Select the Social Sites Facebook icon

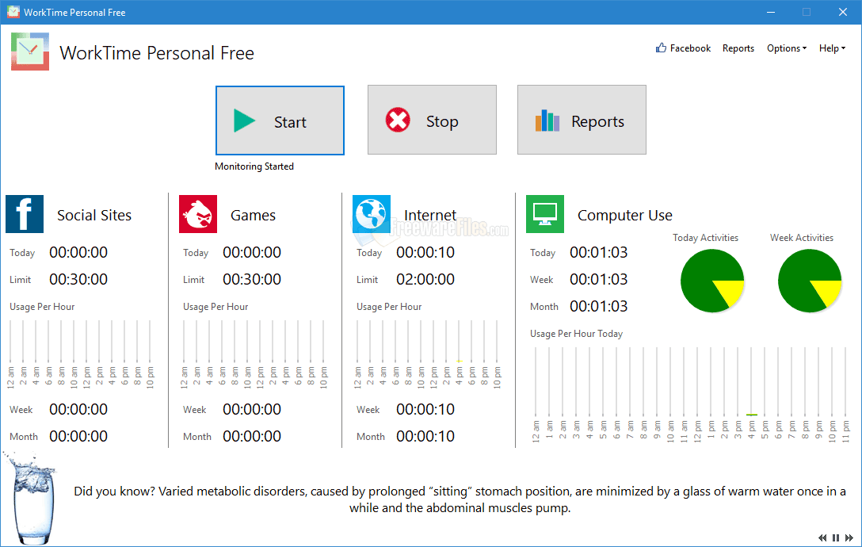tap(25, 214)
